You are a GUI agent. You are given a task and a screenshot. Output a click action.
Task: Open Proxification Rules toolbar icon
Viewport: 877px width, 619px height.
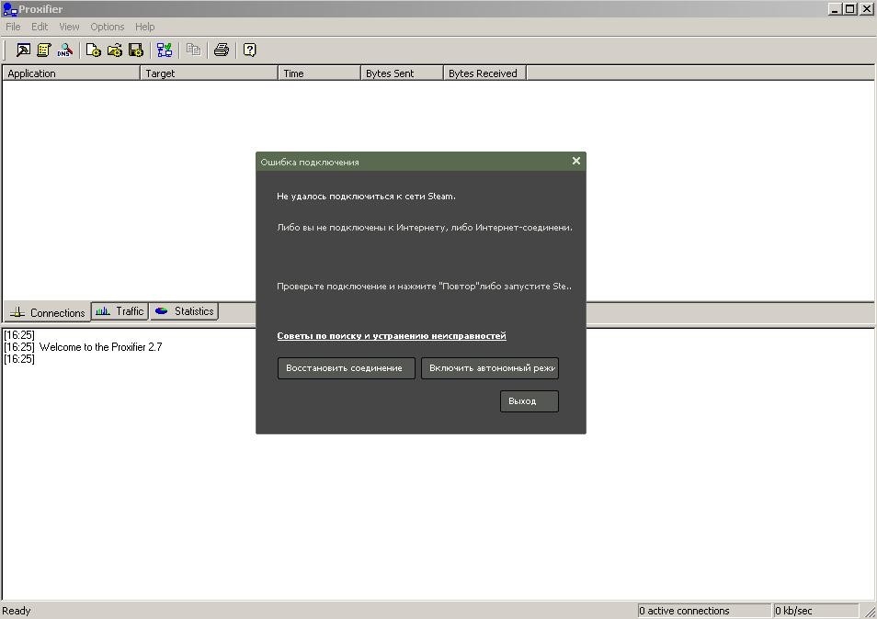43,51
